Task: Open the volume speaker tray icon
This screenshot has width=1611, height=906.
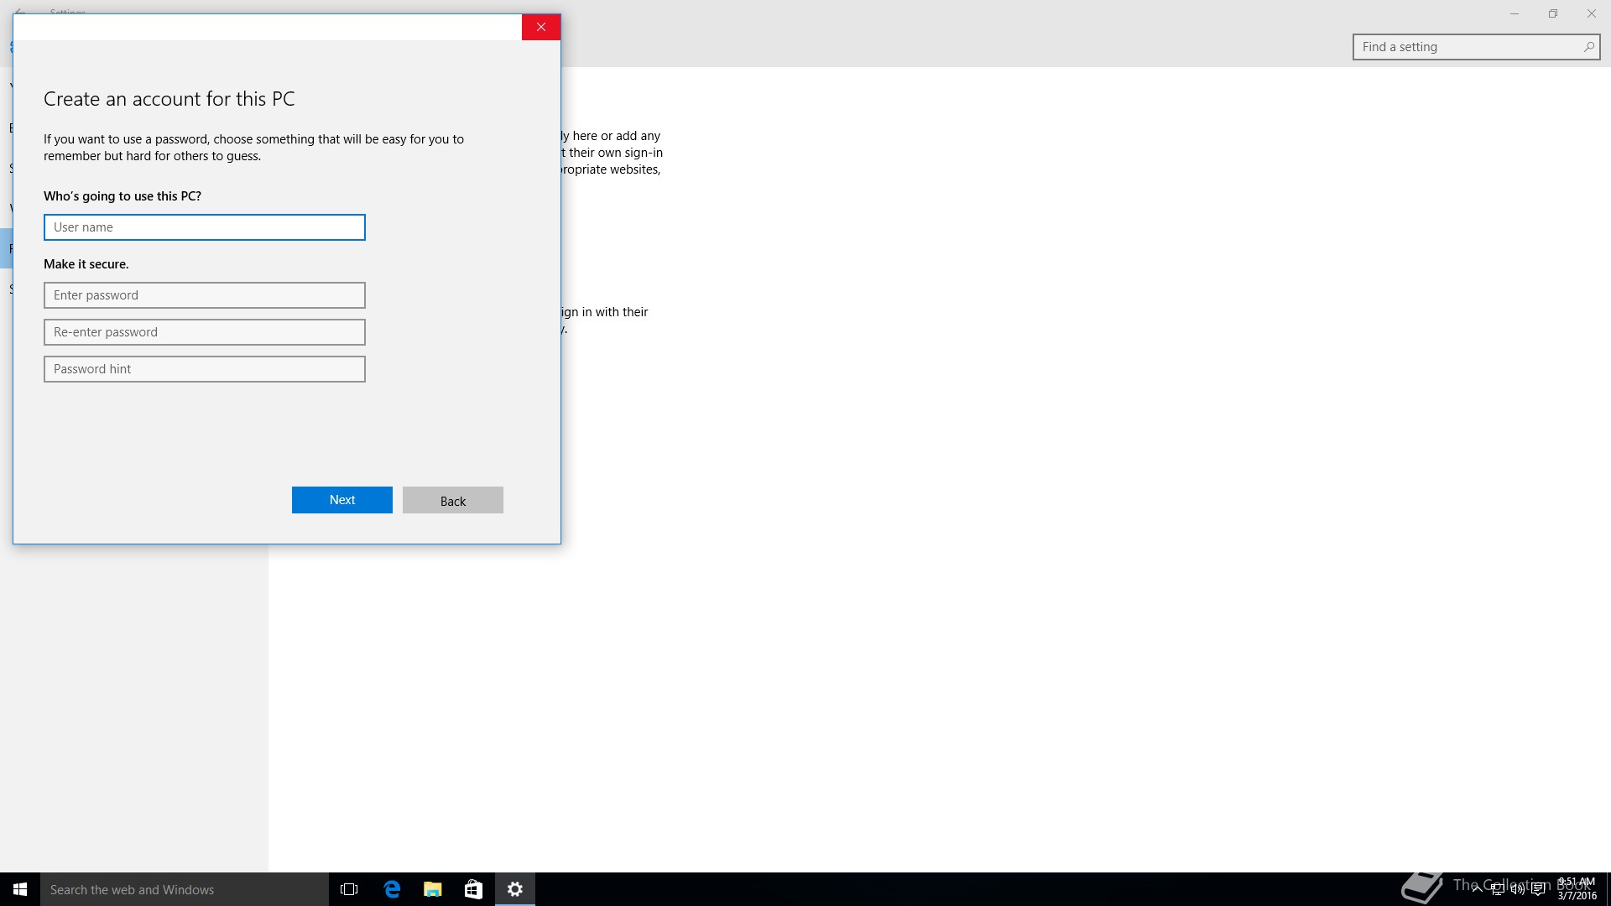Action: point(1517,890)
